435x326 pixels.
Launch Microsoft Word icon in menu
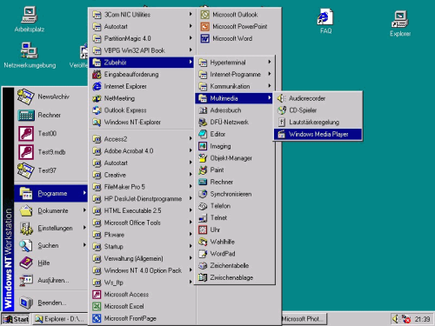[x=204, y=38]
